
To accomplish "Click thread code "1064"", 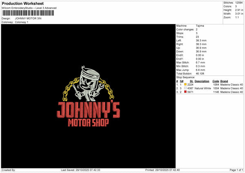I will (x=216, y=84).
